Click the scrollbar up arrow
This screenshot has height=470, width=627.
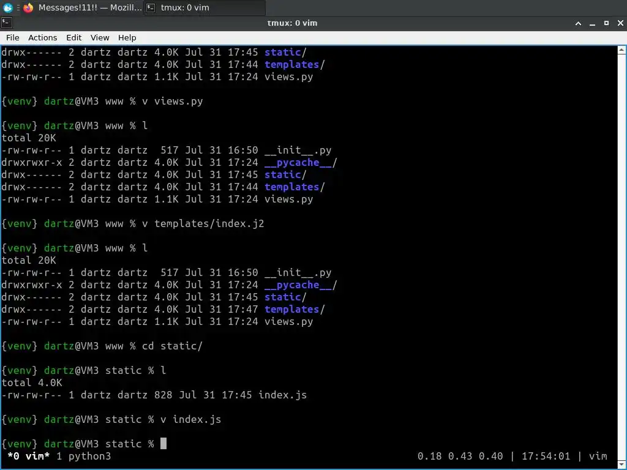[621, 50]
